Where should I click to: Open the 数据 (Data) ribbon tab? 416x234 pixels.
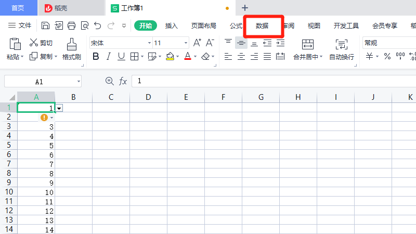tap(262, 25)
